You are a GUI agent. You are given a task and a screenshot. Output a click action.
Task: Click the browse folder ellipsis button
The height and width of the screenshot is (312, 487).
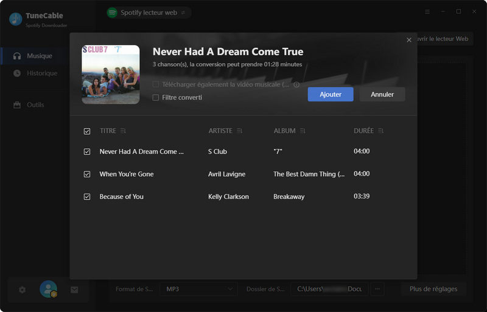[377, 289]
